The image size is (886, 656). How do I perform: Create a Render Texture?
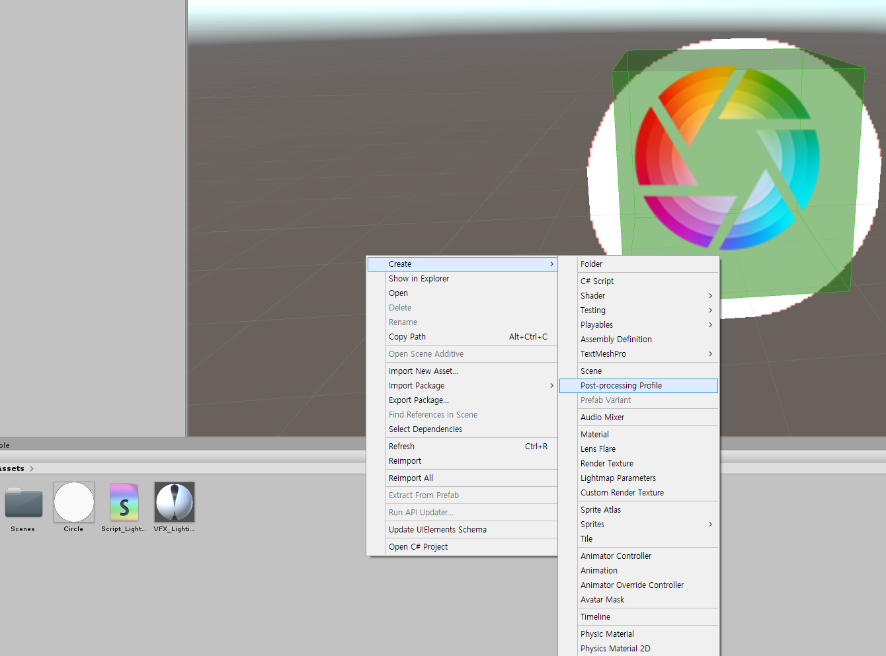pyautogui.click(x=639, y=464)
